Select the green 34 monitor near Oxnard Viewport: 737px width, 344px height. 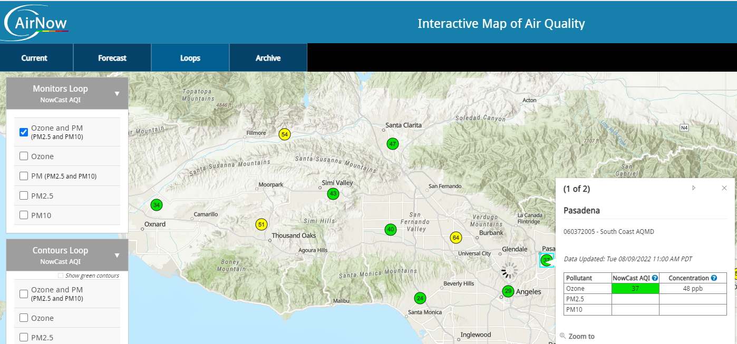[156, 205]
